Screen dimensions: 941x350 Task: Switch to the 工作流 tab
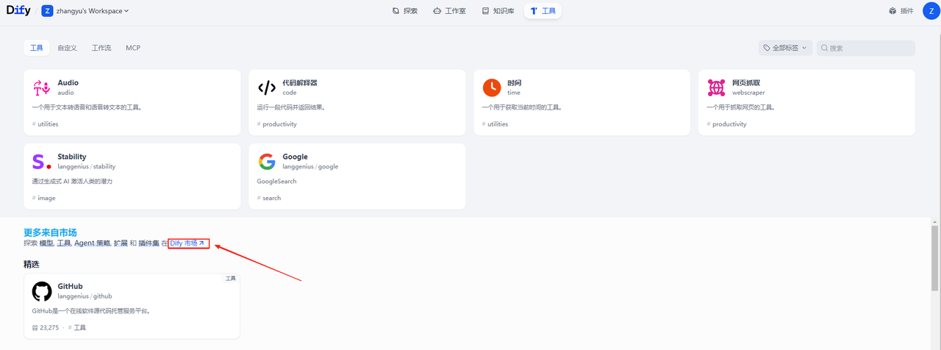[101, 48]
